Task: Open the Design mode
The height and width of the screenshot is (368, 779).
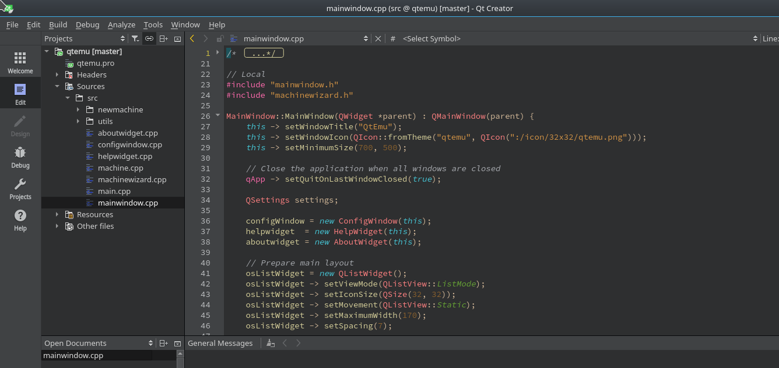Action: tap(20, 125)
